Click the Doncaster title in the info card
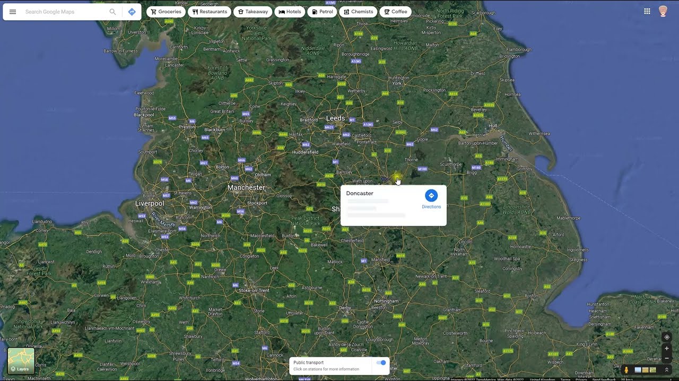This screenshot has width=679, height=381. coord(360,194)
